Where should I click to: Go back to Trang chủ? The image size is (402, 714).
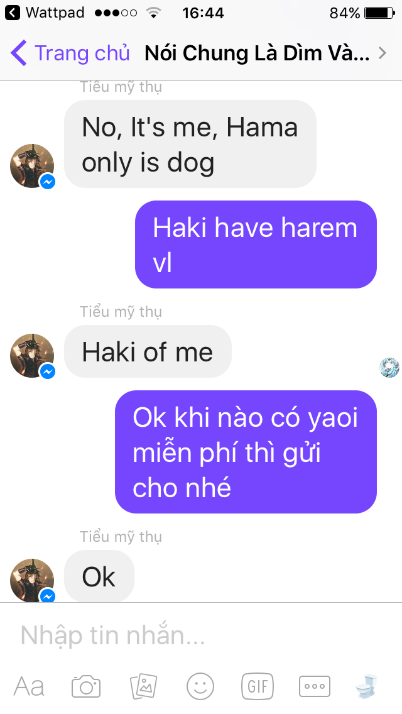coord(70,53)
